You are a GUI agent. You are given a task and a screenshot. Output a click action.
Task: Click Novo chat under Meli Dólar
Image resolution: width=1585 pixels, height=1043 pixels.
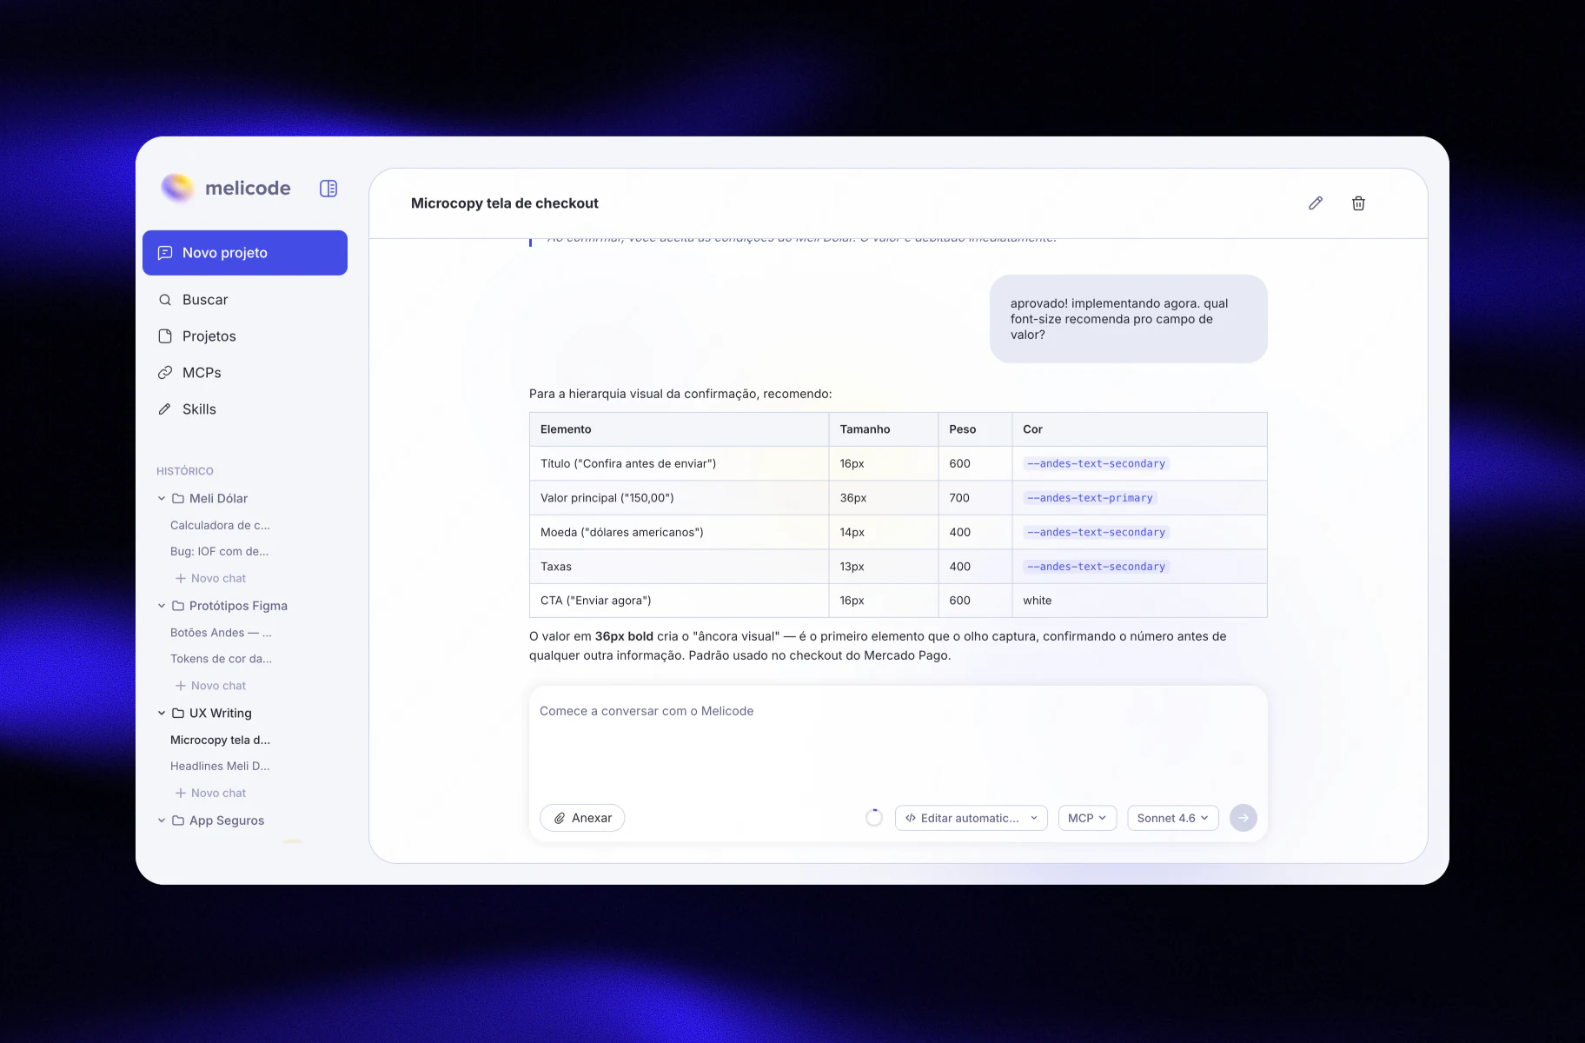tap(210, 579)
